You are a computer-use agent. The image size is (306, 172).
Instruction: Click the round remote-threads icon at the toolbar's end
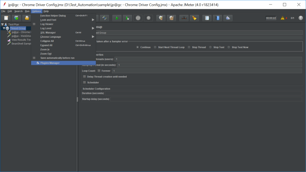click(301, 18)
